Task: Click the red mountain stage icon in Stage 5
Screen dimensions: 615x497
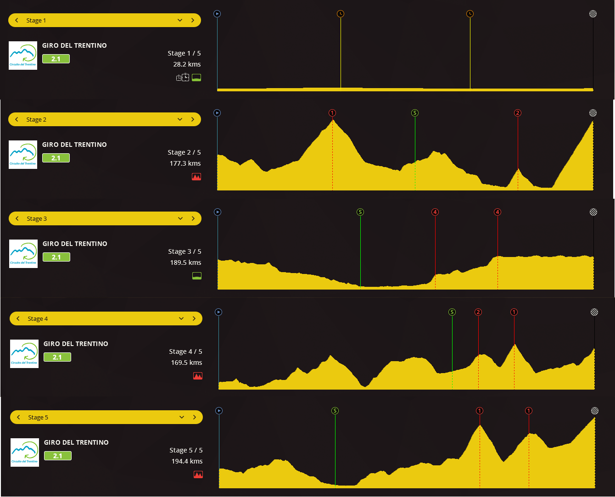Action: pyautogui.click(x=198, y=475)
